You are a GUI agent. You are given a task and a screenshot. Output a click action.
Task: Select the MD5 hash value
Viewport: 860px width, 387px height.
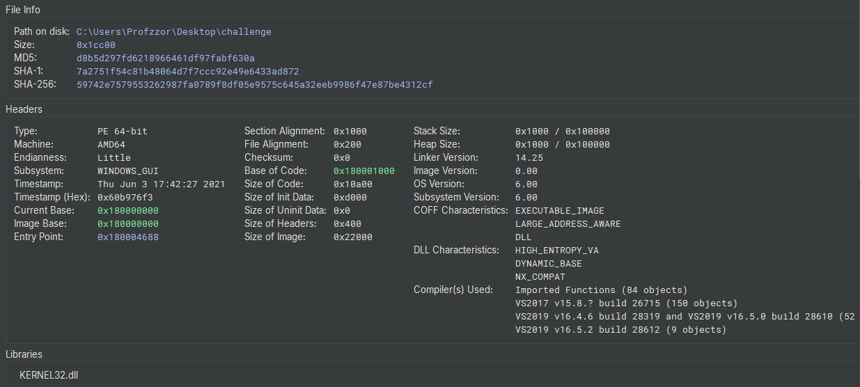click(x=165, y=58)
